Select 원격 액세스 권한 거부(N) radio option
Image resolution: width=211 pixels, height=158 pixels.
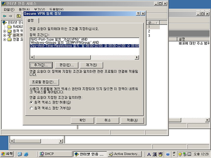[x=50, y=108]
